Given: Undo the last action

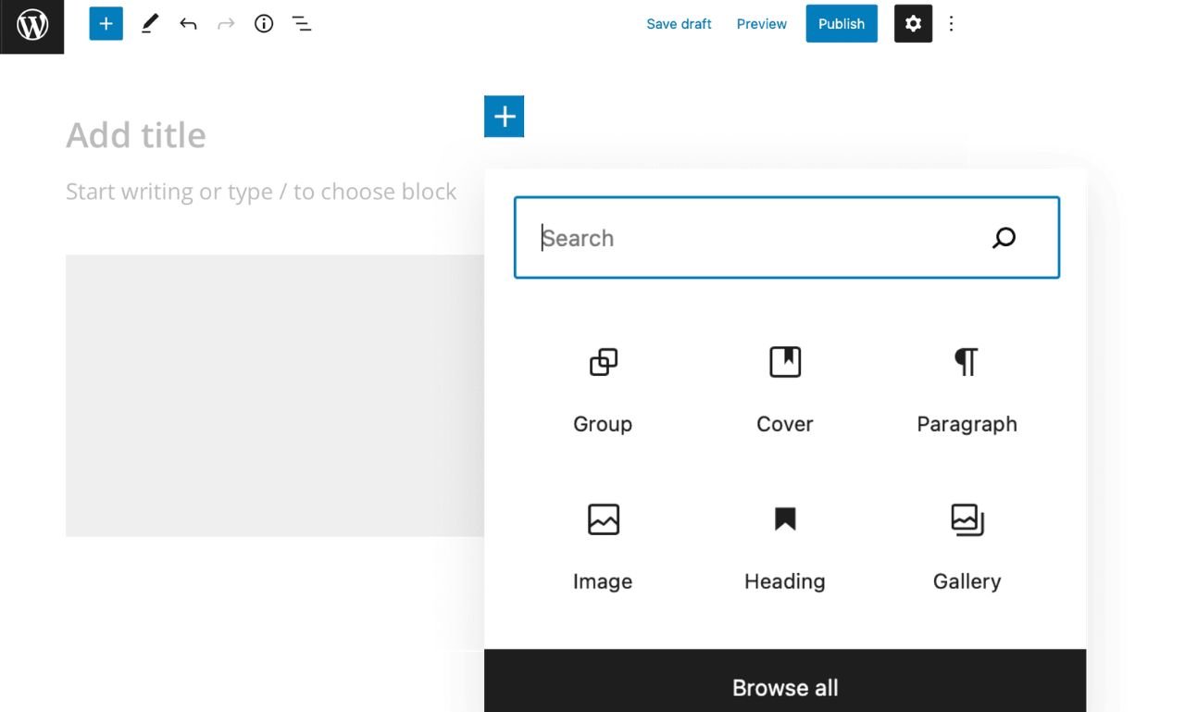Looking at the screenshot, I should pyautogui.click(x=188, y=23).
